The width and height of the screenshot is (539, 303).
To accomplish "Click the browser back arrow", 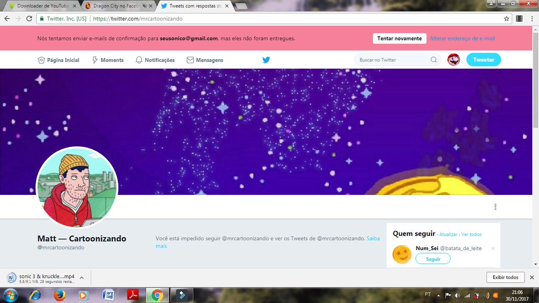I will click(7, 19).
